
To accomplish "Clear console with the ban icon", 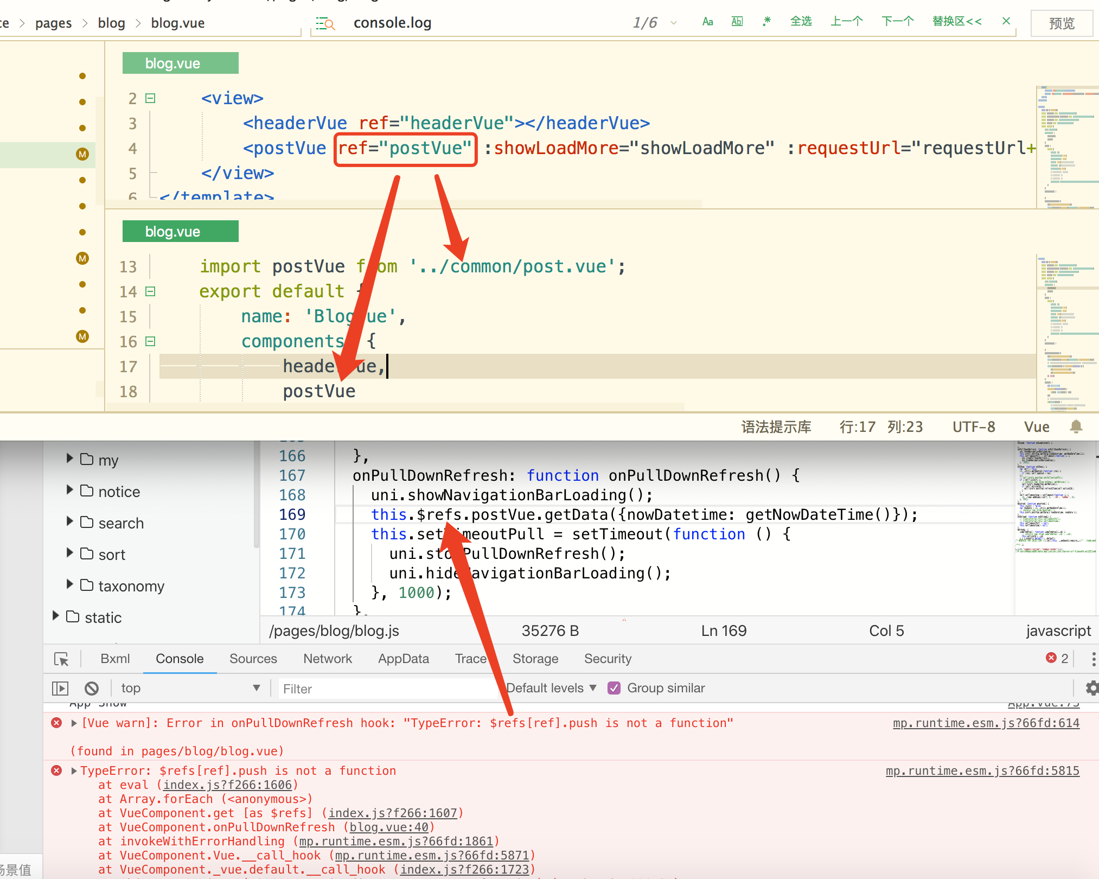I will point(92,688).
